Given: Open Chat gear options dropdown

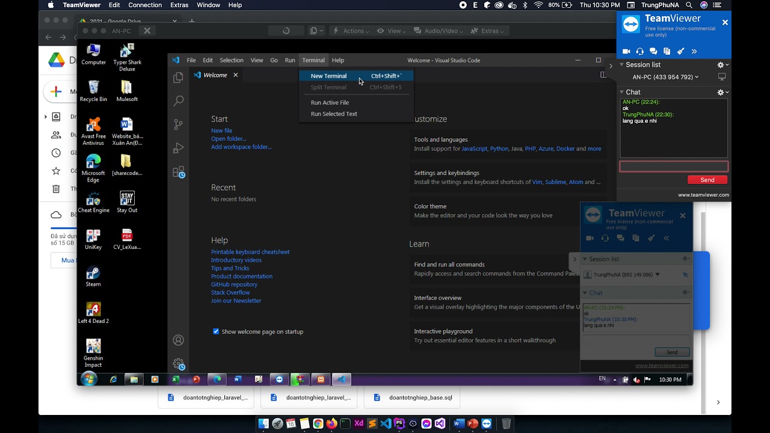Looking at the screenshot, I should (722, 92).
